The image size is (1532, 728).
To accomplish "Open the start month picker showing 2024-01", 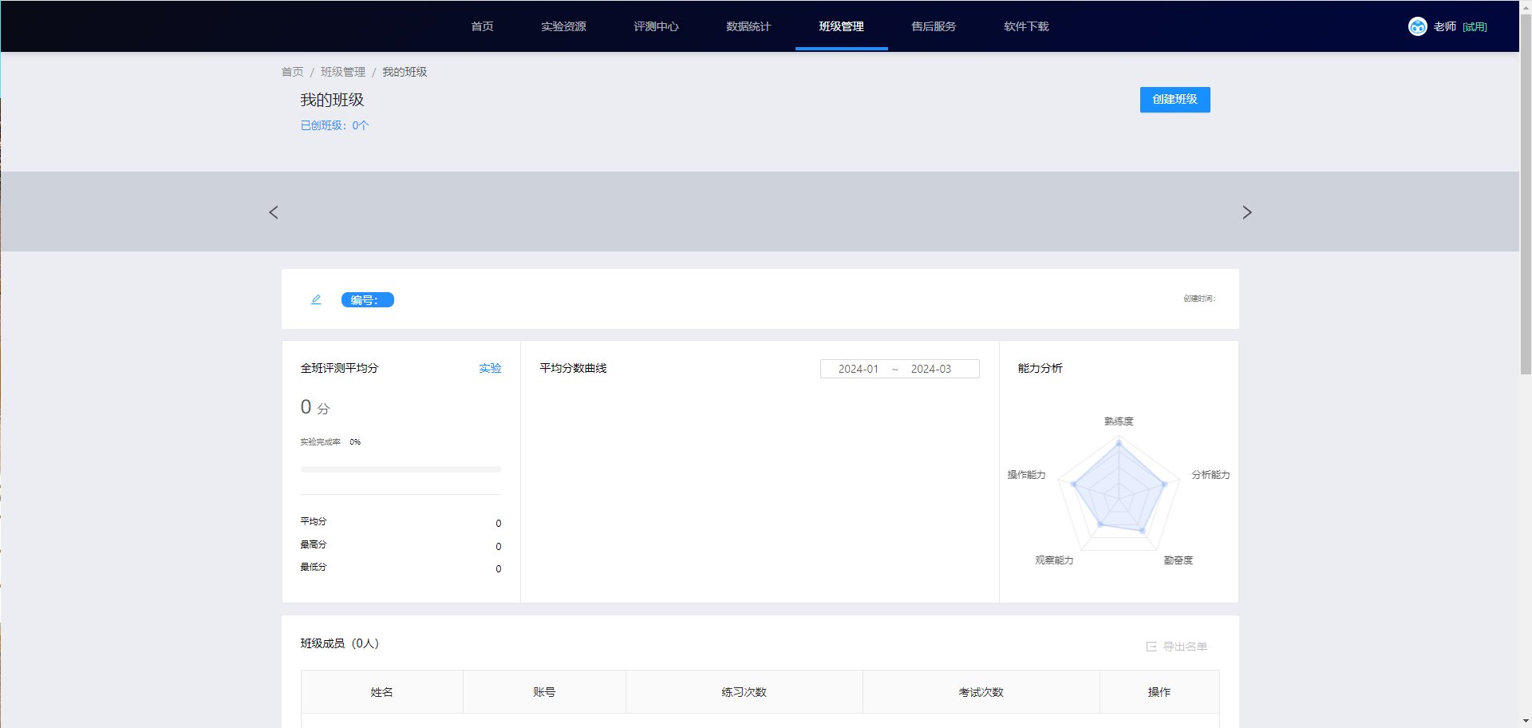I will pyautogui.click(x=858, y=369).
